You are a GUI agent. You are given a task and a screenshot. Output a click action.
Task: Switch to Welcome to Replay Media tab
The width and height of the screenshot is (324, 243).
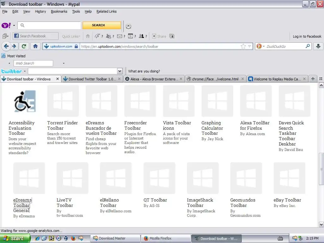coord(277,79)
